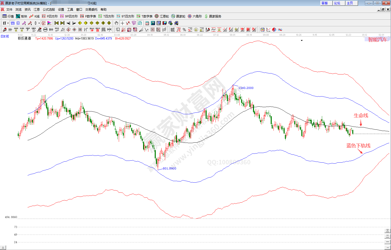The width and height of the screenshot is (391, 250).
Task: Jump to the first bar with the skip-to-start arrow
Action: click(56, 23)
